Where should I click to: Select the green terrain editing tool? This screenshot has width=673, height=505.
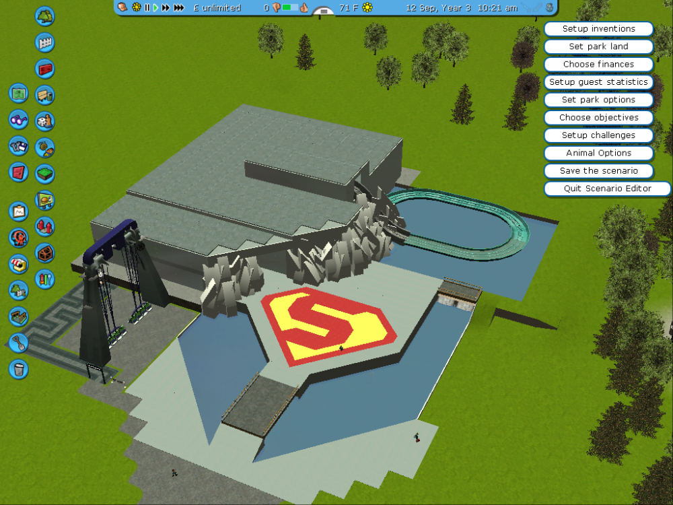[45, 174]
